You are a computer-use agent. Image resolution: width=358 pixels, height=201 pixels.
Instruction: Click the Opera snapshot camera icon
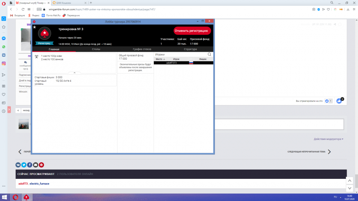click(x=314, y=9)
